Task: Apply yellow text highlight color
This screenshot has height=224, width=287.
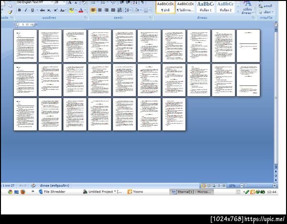Action: tap(72, 10)
